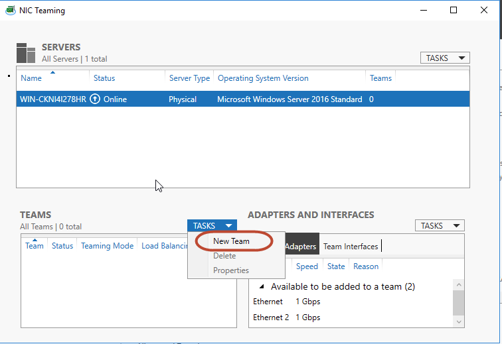Click the Servers section icon
The image size is (502, 344).
[26, 53]
